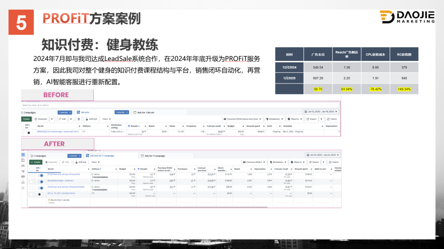Remove '1 selected' chip on BEFORE Ad sets tab
This screenshot has width=444, height=249.
[x=127, y=112]
